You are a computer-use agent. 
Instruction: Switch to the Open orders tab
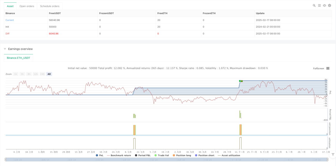(x=27, y=6)
